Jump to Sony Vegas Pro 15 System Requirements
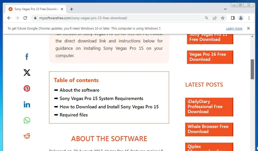258x151 pixels. (x=101, y=98)
